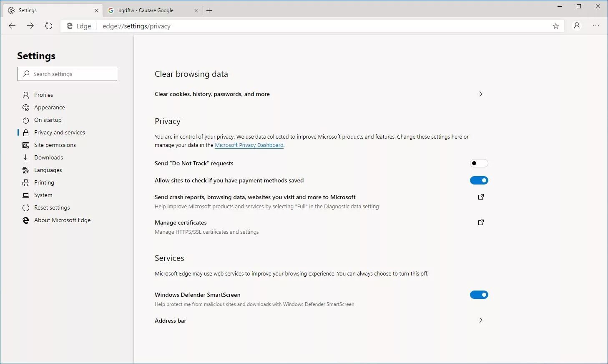
Task: Open external link icon for crash reports
Action: point(481,197)
